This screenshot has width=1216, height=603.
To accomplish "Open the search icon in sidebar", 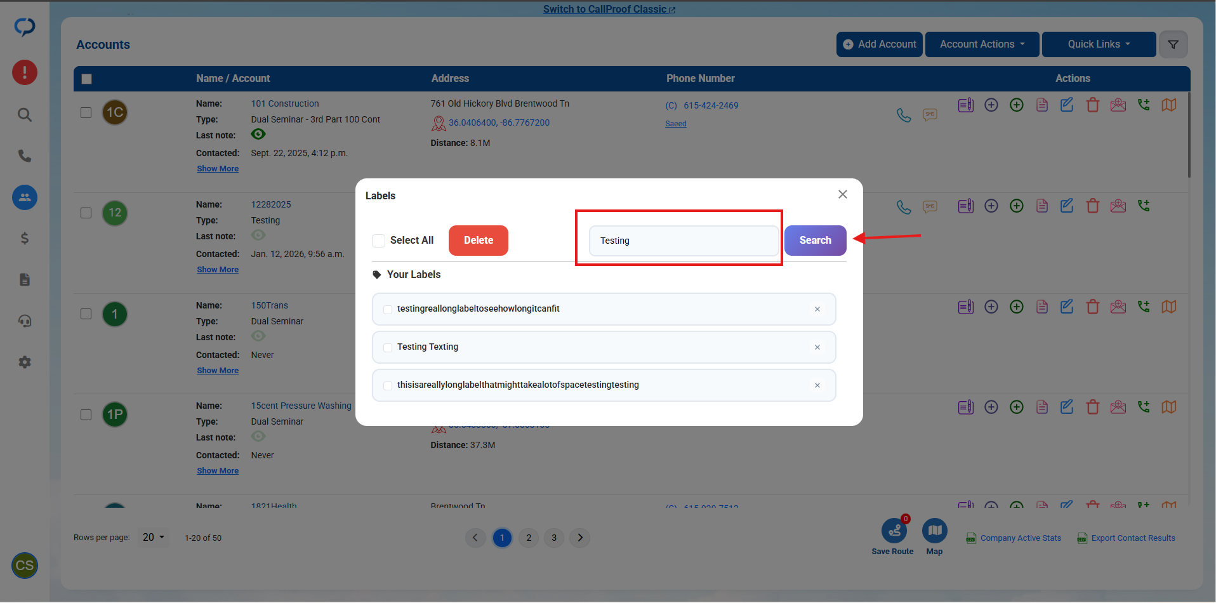I will click(x=25, y=115).
